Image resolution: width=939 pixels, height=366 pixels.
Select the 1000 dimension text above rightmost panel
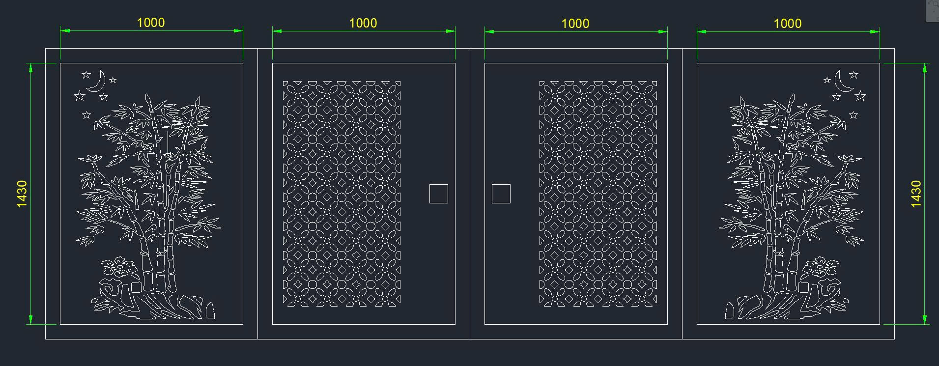coord(788,23)
